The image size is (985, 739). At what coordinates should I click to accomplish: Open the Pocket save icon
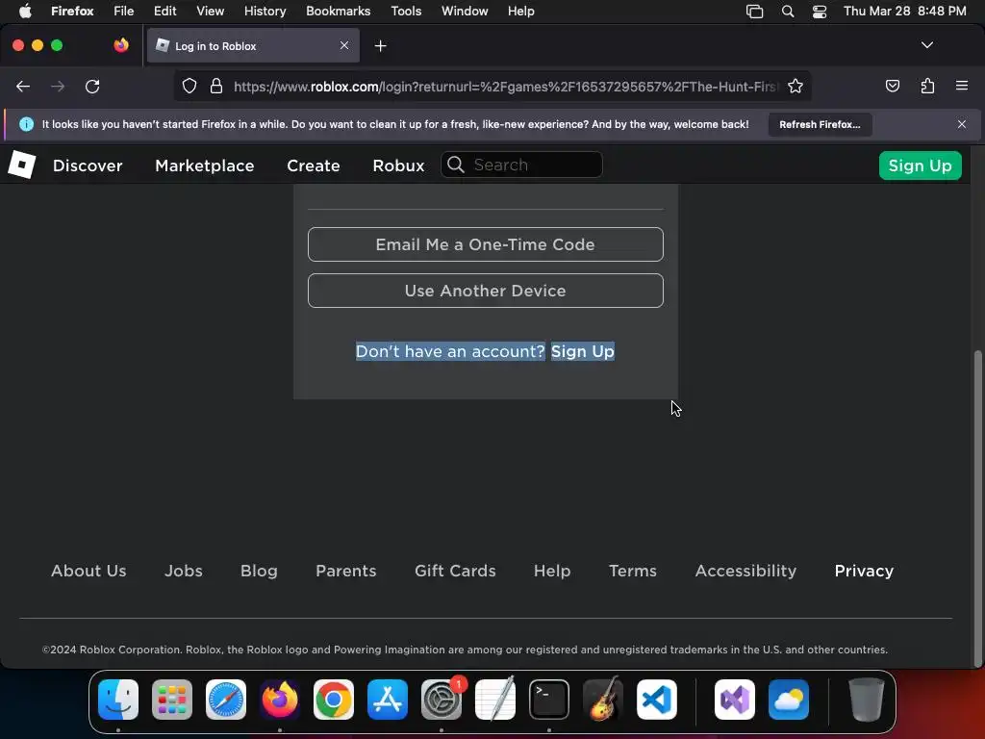pos(892,86)
